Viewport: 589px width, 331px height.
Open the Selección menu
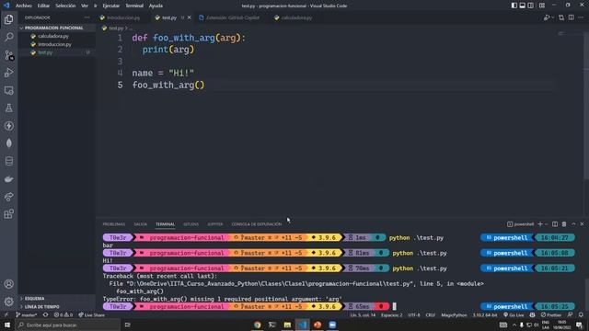[65, 6]
